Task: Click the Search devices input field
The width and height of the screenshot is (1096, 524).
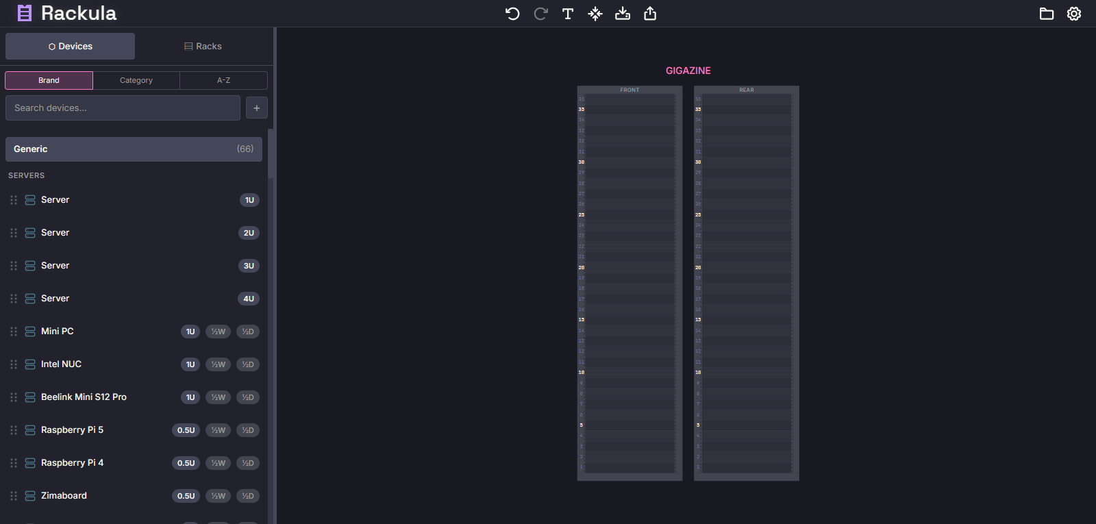Action: 123,108
